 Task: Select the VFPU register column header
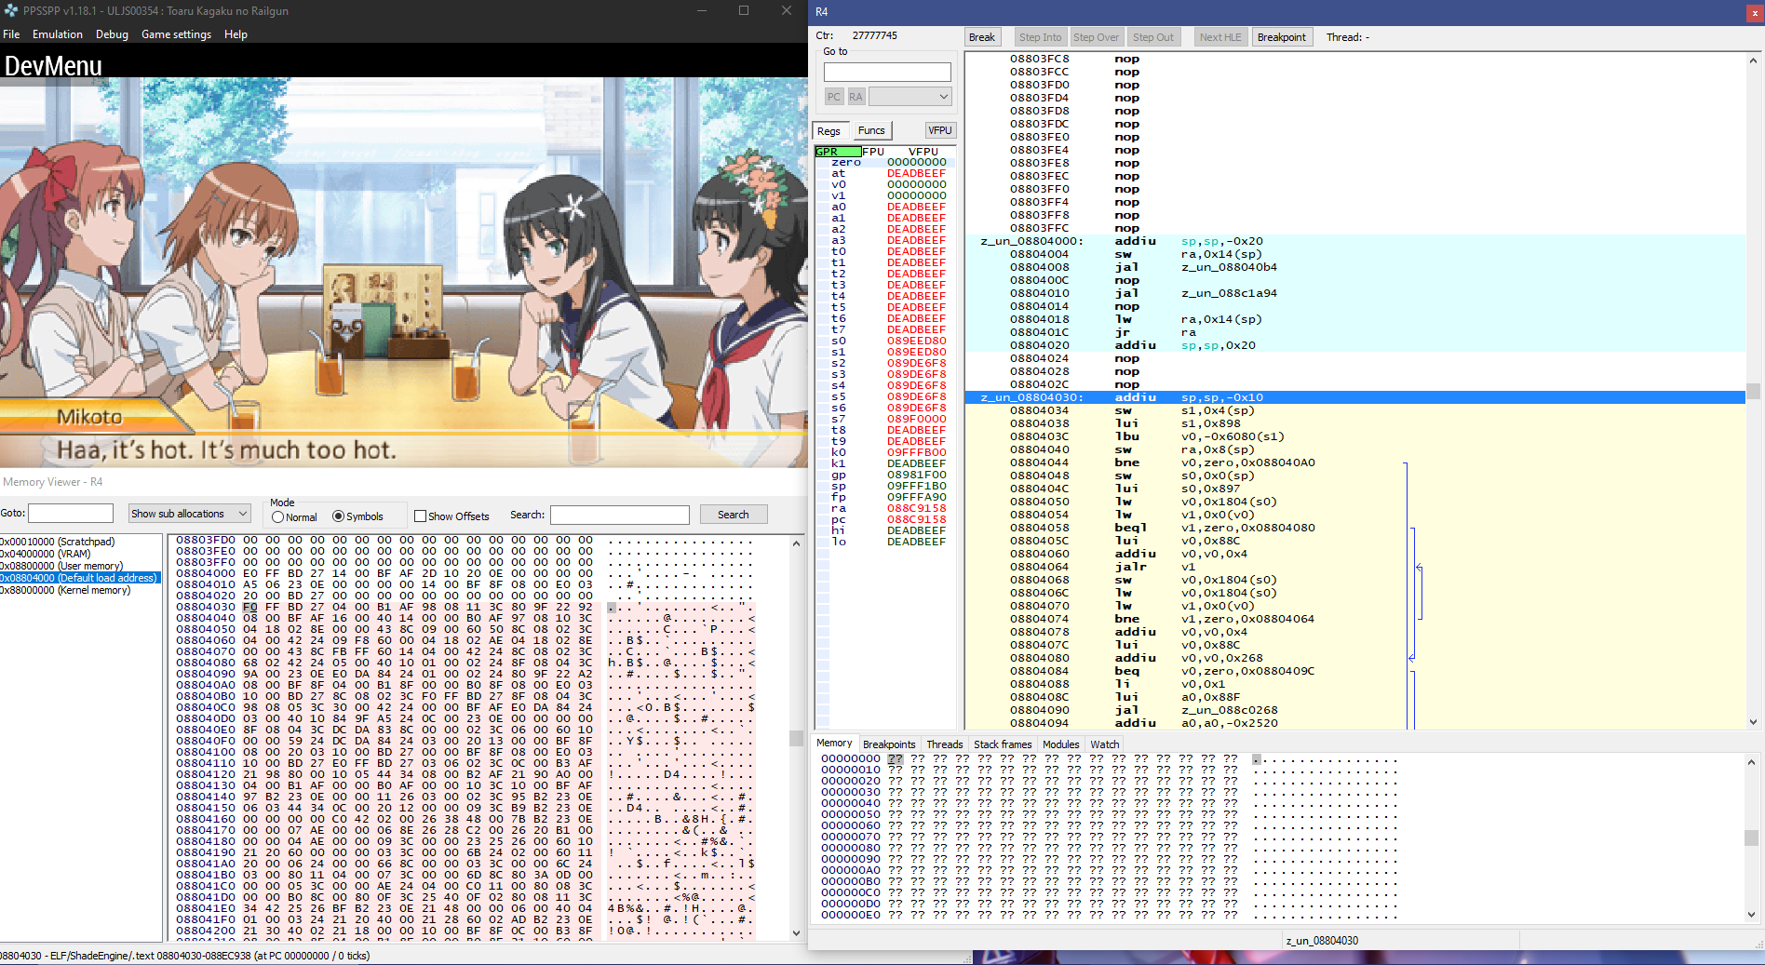tap(923, 152)
